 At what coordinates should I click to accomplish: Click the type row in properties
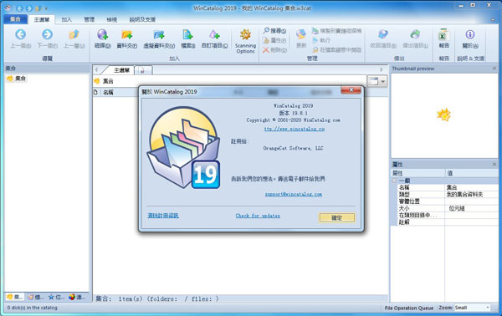pos(444,195)
